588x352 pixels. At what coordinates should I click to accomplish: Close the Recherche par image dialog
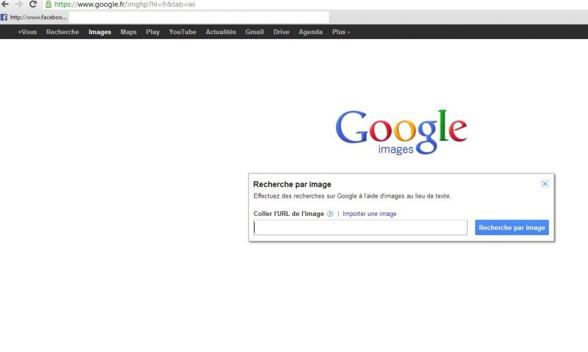tap(544, 184)
